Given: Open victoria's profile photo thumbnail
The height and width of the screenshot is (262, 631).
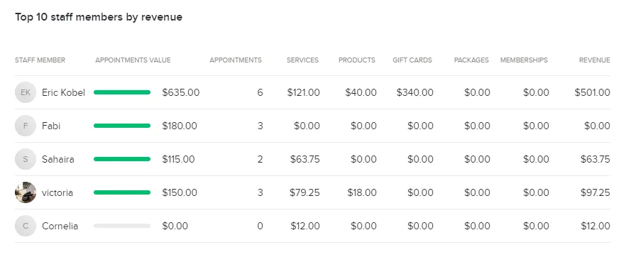Looking at the screenshot, I should click(26, 193).
